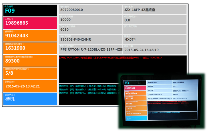Image resolution: width=207 pixels, height=131 pixels.
Task: Click the material name PPS RYTON field
Action: 90,49
